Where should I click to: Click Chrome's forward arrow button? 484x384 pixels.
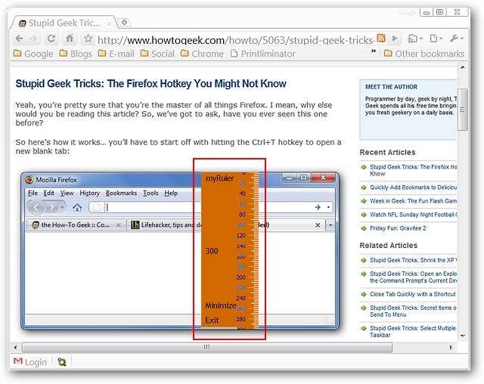point(33,39)
